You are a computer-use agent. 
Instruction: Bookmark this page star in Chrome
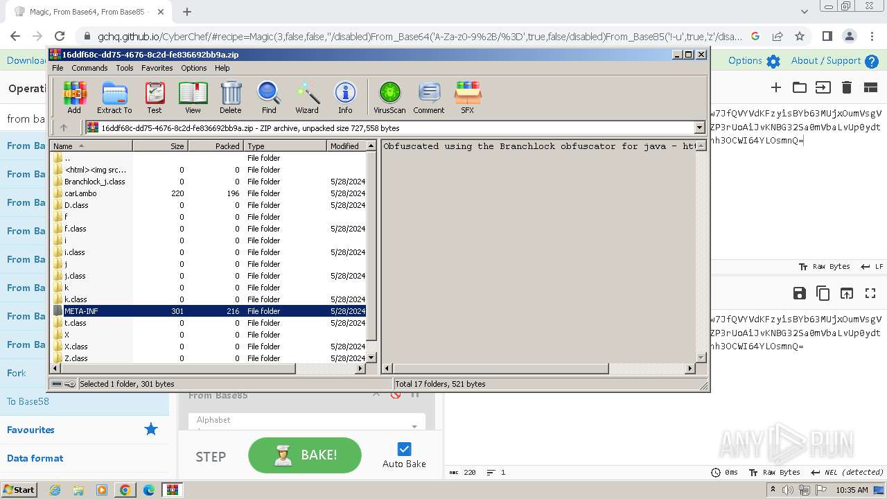(800, 36)
